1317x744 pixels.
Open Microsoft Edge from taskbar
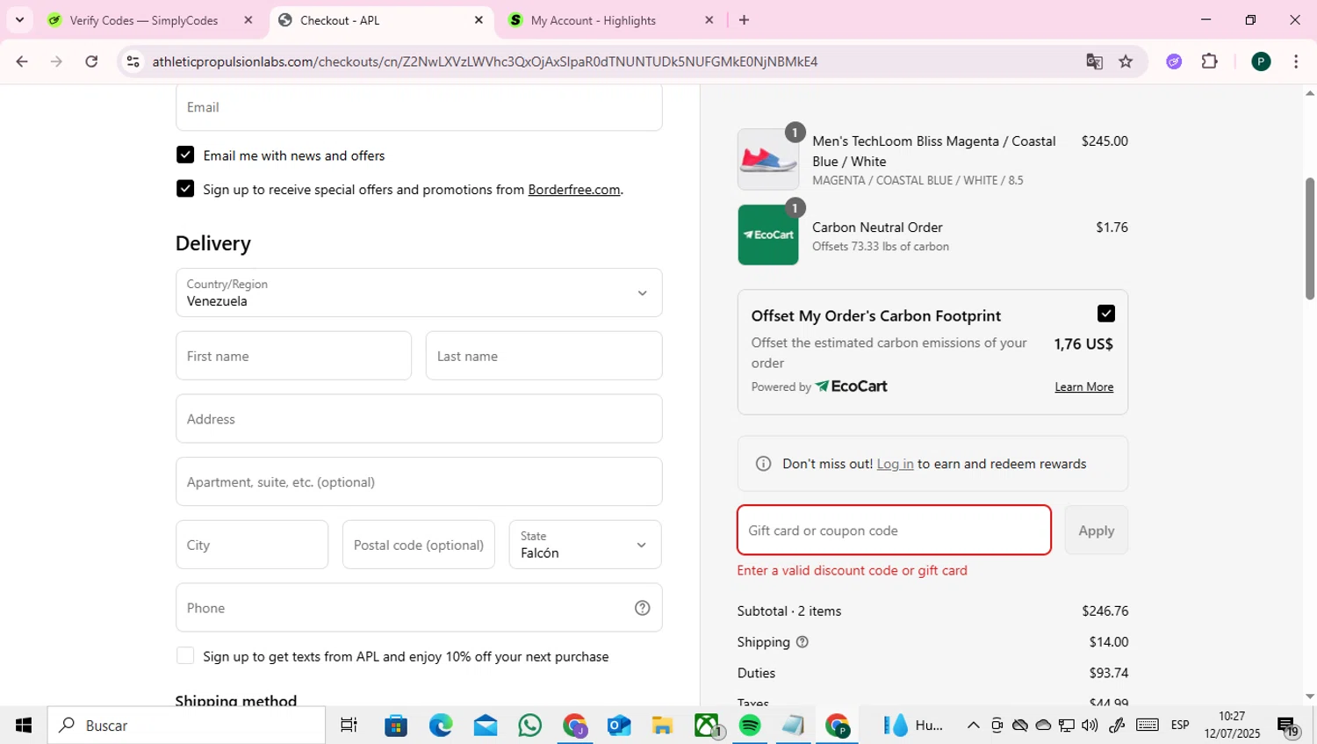(441, 726)
